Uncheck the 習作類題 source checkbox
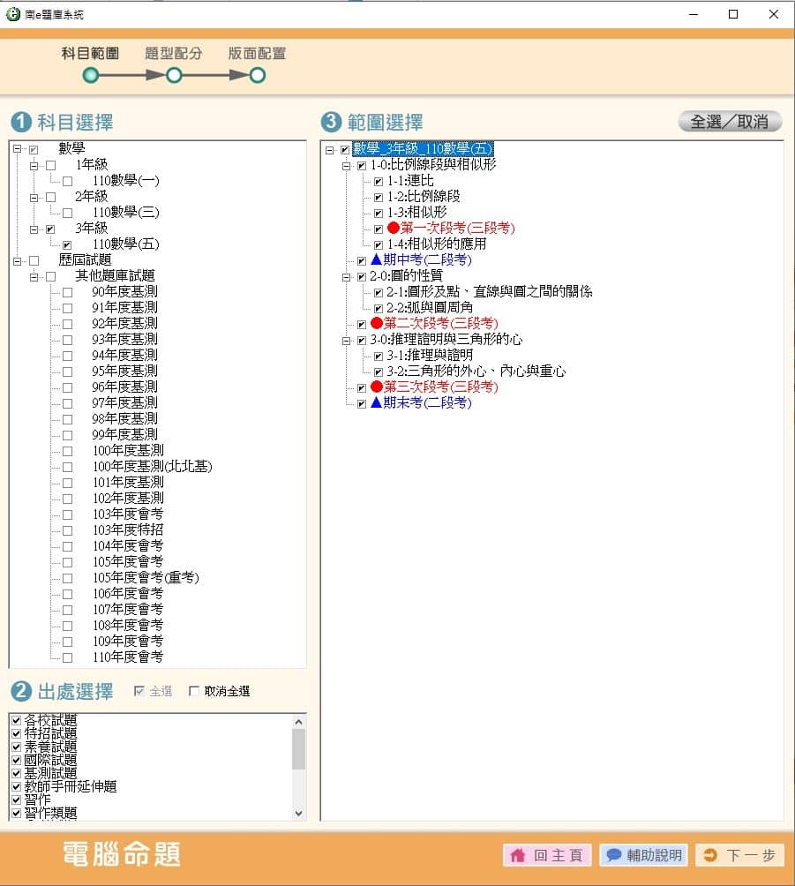The width and height of the screenshot is (795, 886). [17, 813]
